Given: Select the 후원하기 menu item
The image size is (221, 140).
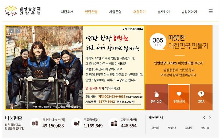Looking at the screenshot, I should click(139, 12).
